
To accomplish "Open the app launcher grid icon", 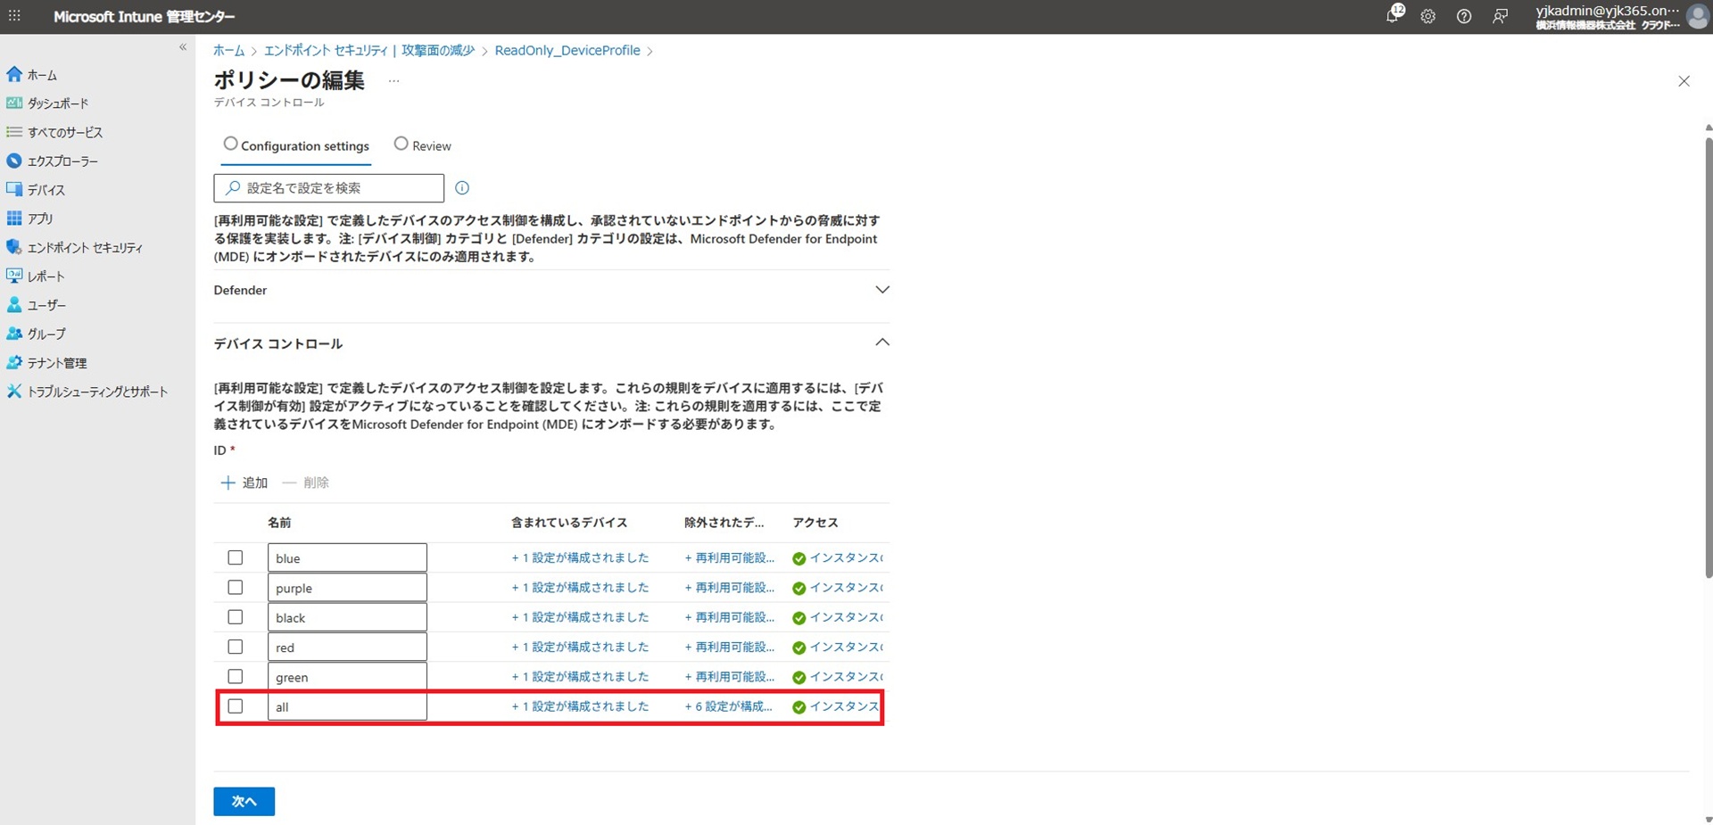I will pyautogui.click(x=14, y=16).
